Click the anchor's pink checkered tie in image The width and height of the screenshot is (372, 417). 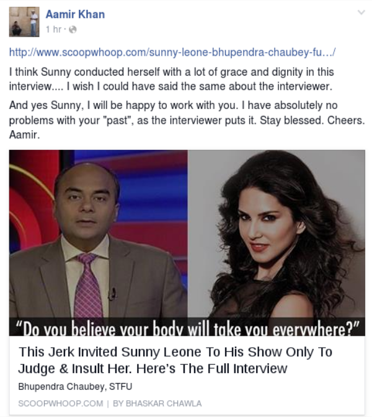pyautogui.click(x=88, y=284)
